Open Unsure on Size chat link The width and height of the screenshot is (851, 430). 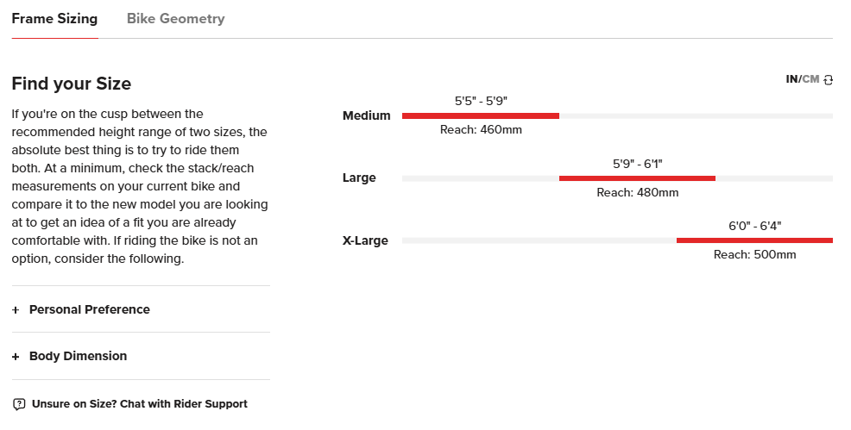(x=139, y=404)
